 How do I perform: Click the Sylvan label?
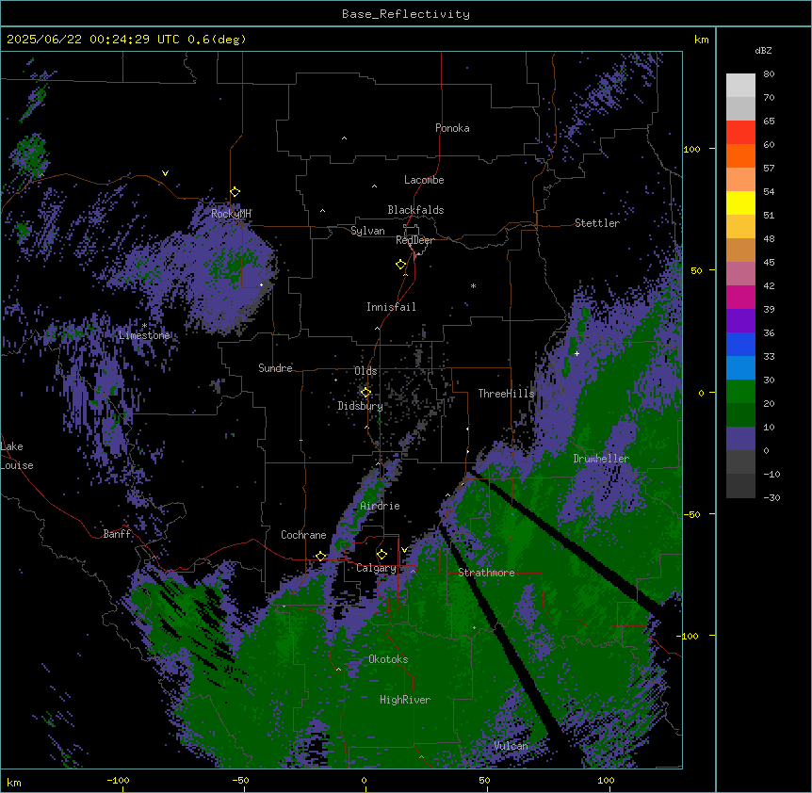click(367, 231)
